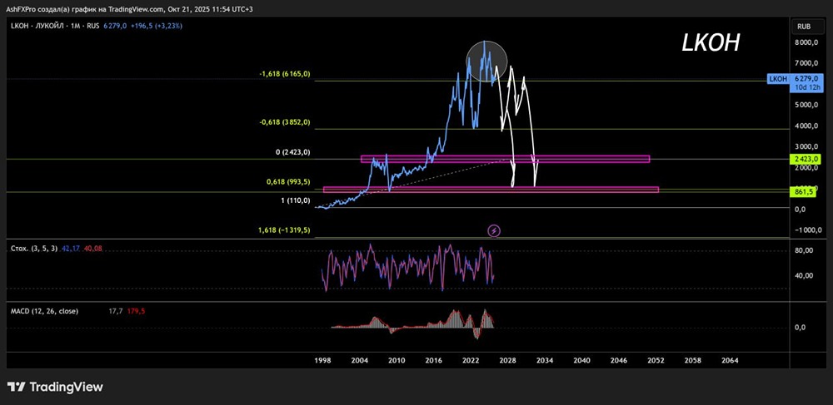Click the large LKOH text annotation

[x=711, y=45]
